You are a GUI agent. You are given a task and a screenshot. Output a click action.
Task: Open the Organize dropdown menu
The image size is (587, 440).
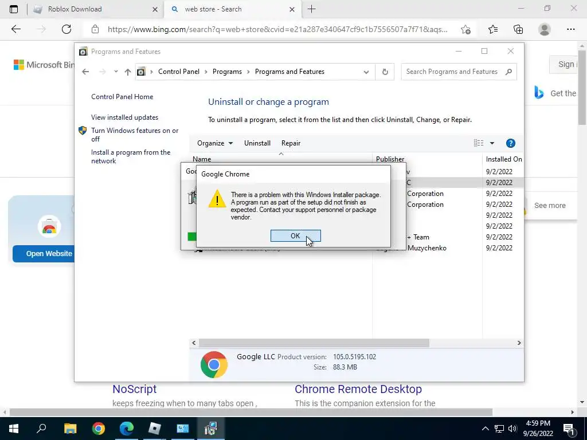coord(215,143)
